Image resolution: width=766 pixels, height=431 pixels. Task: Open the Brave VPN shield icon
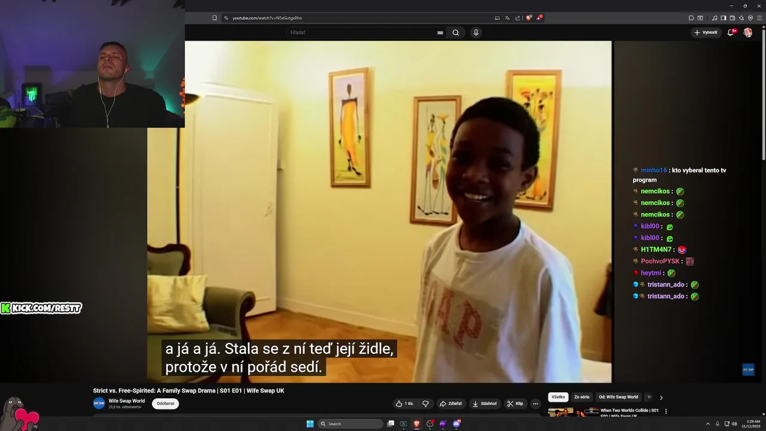[750, 18]
